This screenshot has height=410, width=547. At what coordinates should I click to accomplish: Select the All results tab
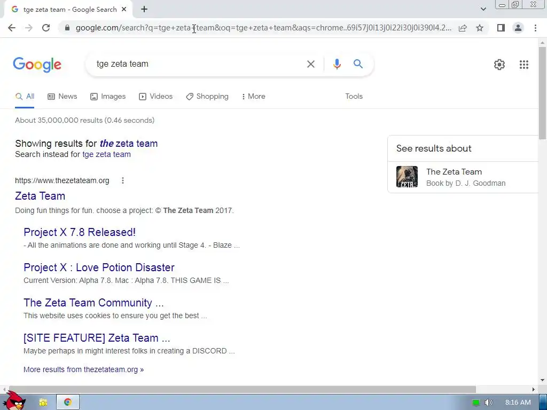tap(25, 97)
